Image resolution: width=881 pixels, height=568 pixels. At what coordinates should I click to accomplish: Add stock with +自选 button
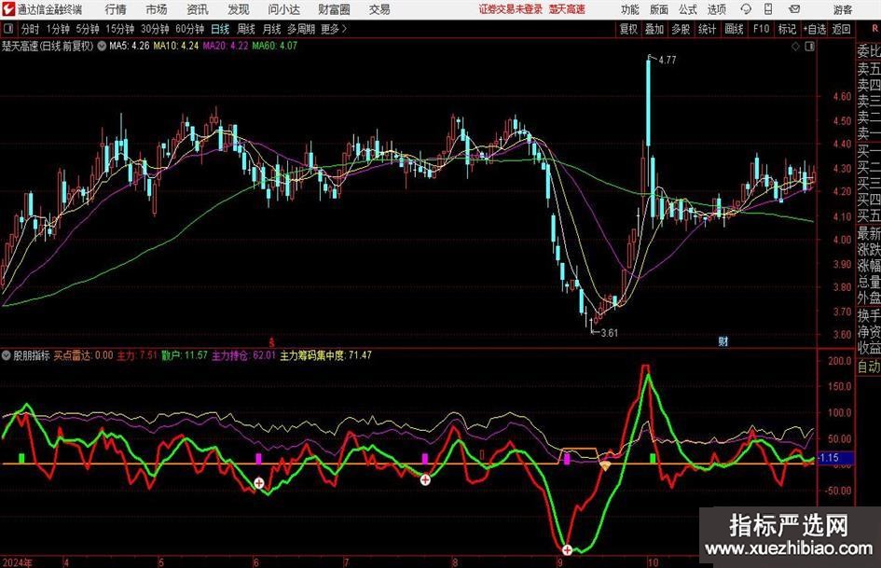tap(814, 29)
